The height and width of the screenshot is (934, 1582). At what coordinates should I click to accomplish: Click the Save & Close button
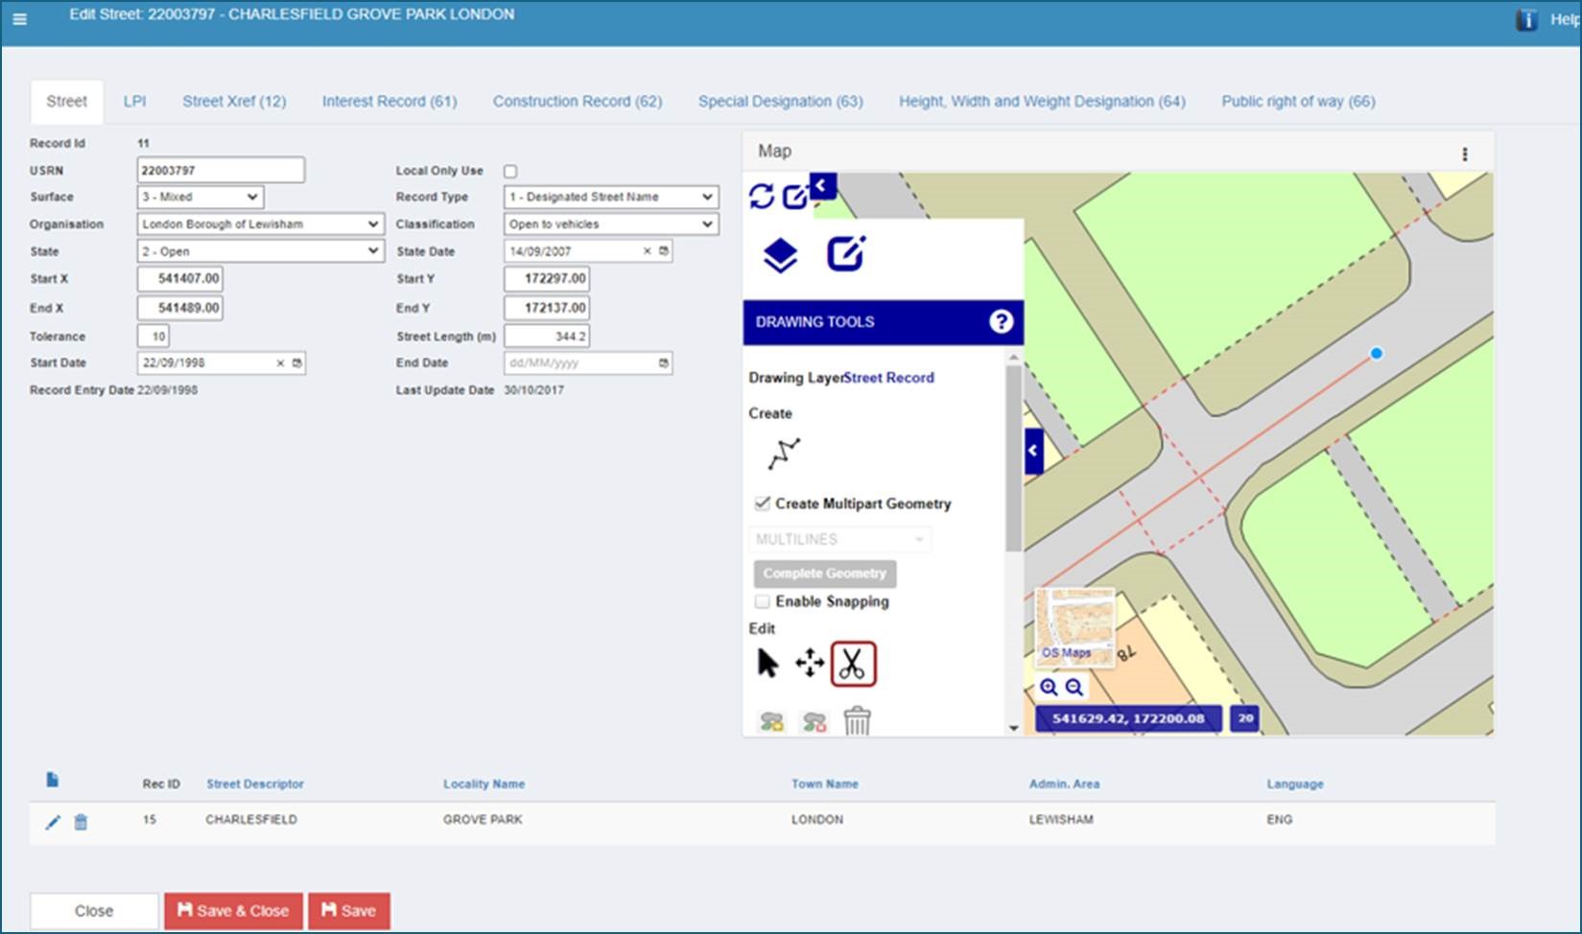[233, 911]
